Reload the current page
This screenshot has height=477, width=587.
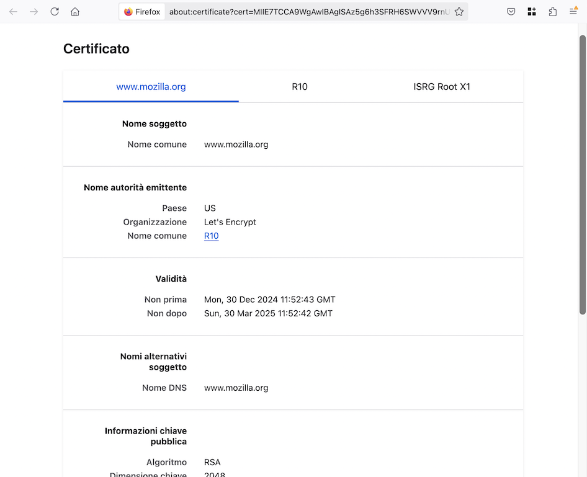(x=55, y=12)
